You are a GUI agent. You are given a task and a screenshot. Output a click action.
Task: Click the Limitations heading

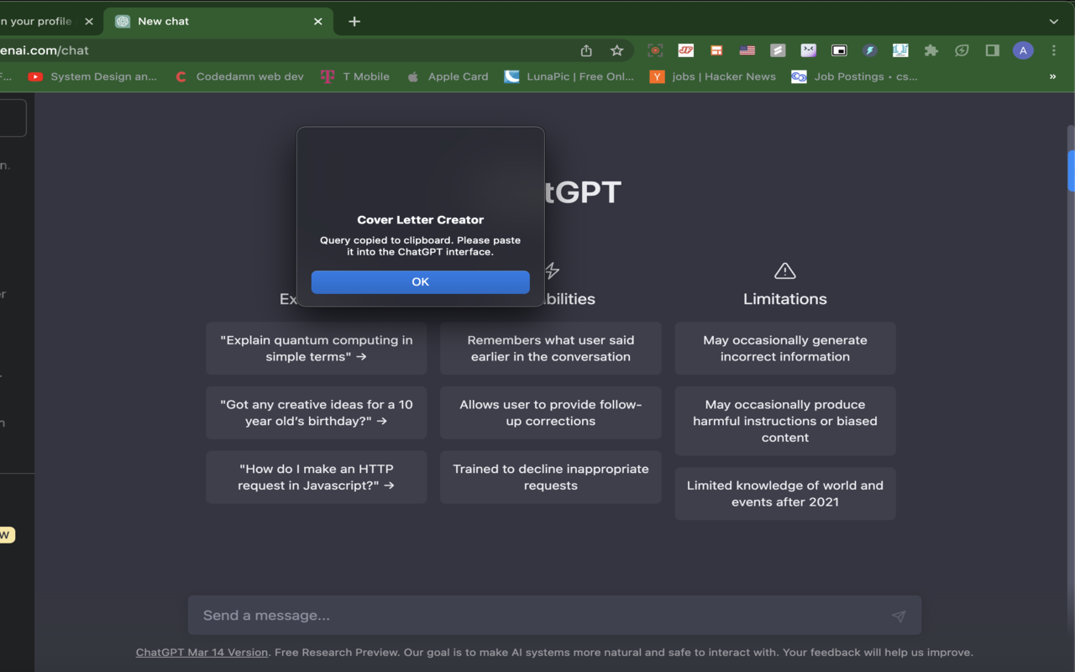(x=785, y=299)
